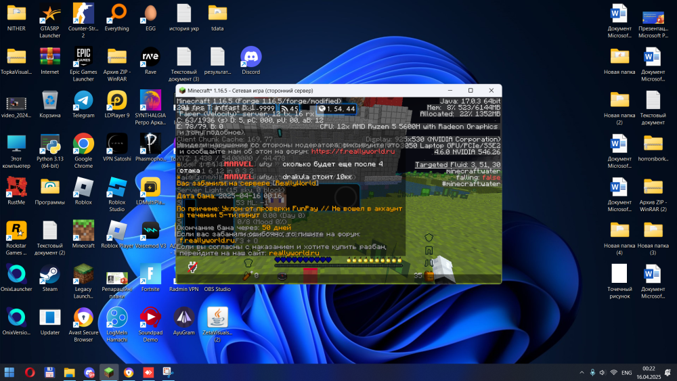Viewport: 677px width, 381px height.
Task: Open the Wi-Fi network tray icon
Action: tap(613, 372)
